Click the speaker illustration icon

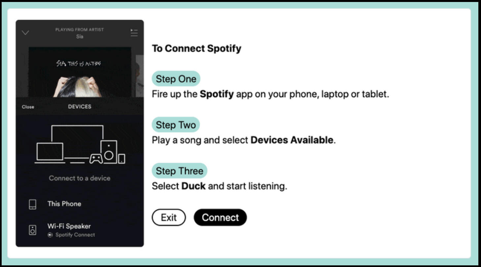[x=109, y=152]
